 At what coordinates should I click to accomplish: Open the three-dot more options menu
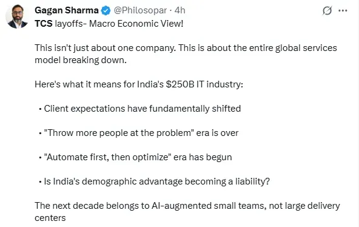(343, 10)
